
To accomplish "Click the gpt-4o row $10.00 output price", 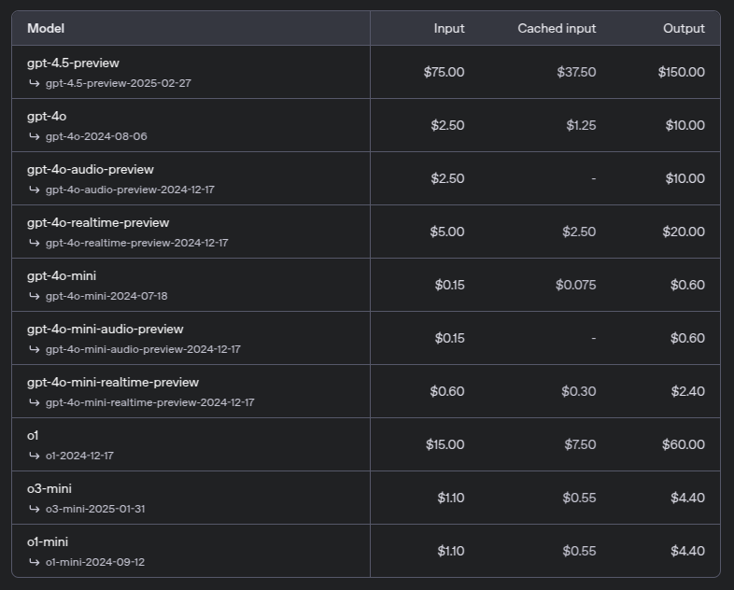I will [685, 125].
